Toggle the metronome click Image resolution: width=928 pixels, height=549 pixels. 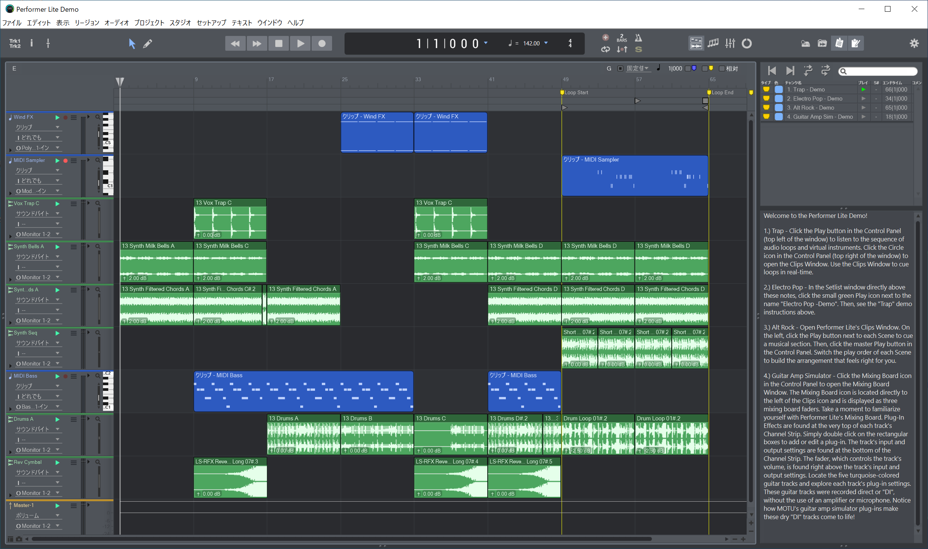638,38
